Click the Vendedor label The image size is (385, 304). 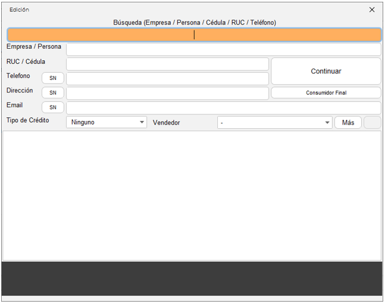[167, 123]
